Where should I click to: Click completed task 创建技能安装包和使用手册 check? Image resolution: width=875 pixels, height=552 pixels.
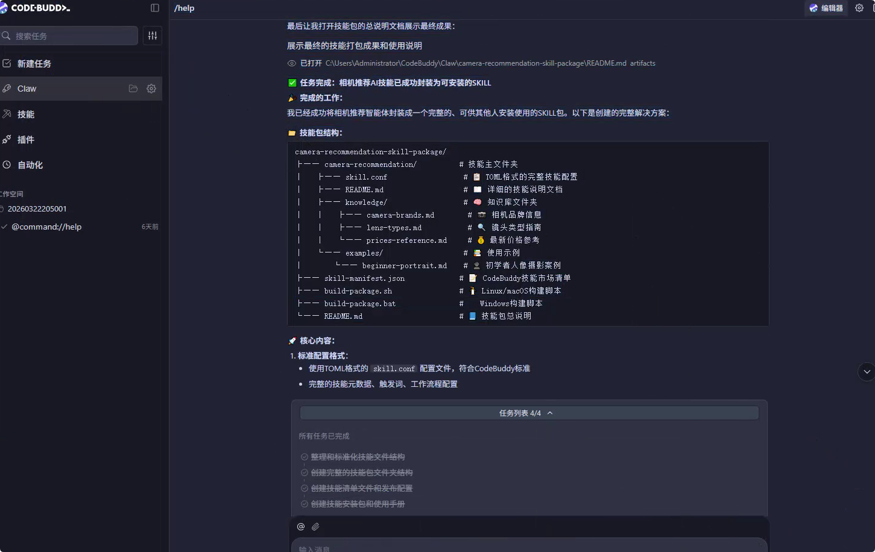pyautogui.click(x=305, y=504)
